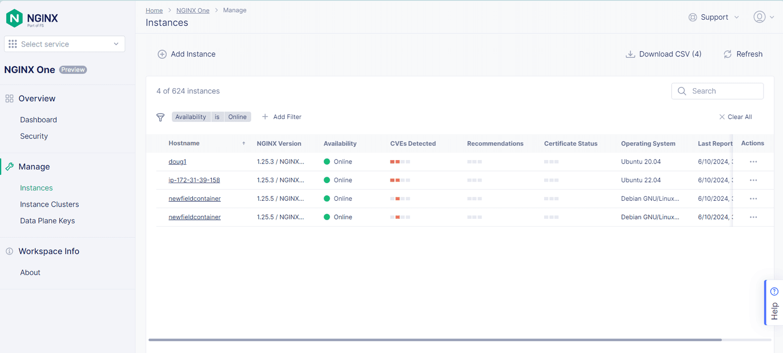Click the filter funnel icon

[160, 117]
